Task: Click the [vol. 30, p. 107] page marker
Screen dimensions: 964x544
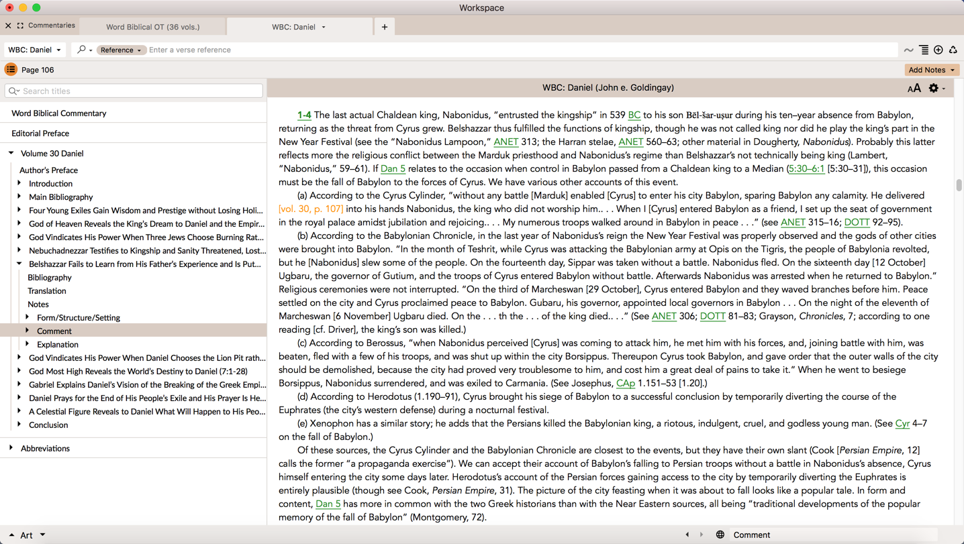Action: pos(311,209)
